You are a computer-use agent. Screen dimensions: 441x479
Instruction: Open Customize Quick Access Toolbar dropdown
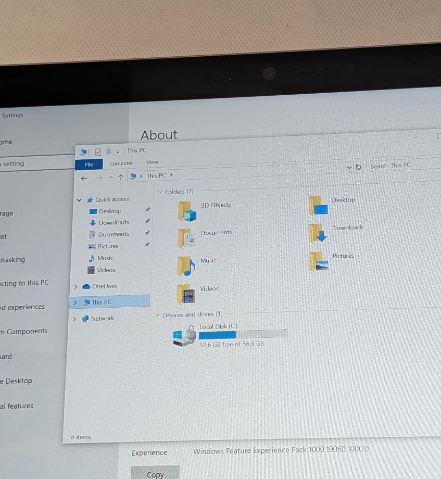click(118, 152)
